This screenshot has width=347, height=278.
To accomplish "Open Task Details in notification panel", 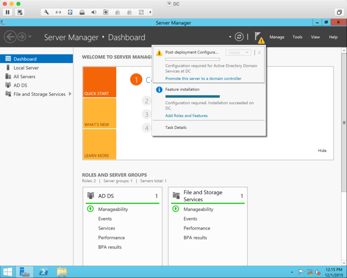I will [x=176, y=127].
